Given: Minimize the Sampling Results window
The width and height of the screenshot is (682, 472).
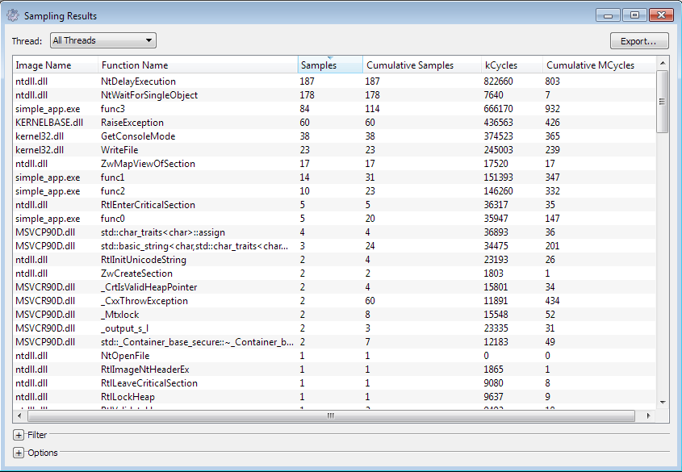Looking at the screenshot, I should tap(608, 15).
